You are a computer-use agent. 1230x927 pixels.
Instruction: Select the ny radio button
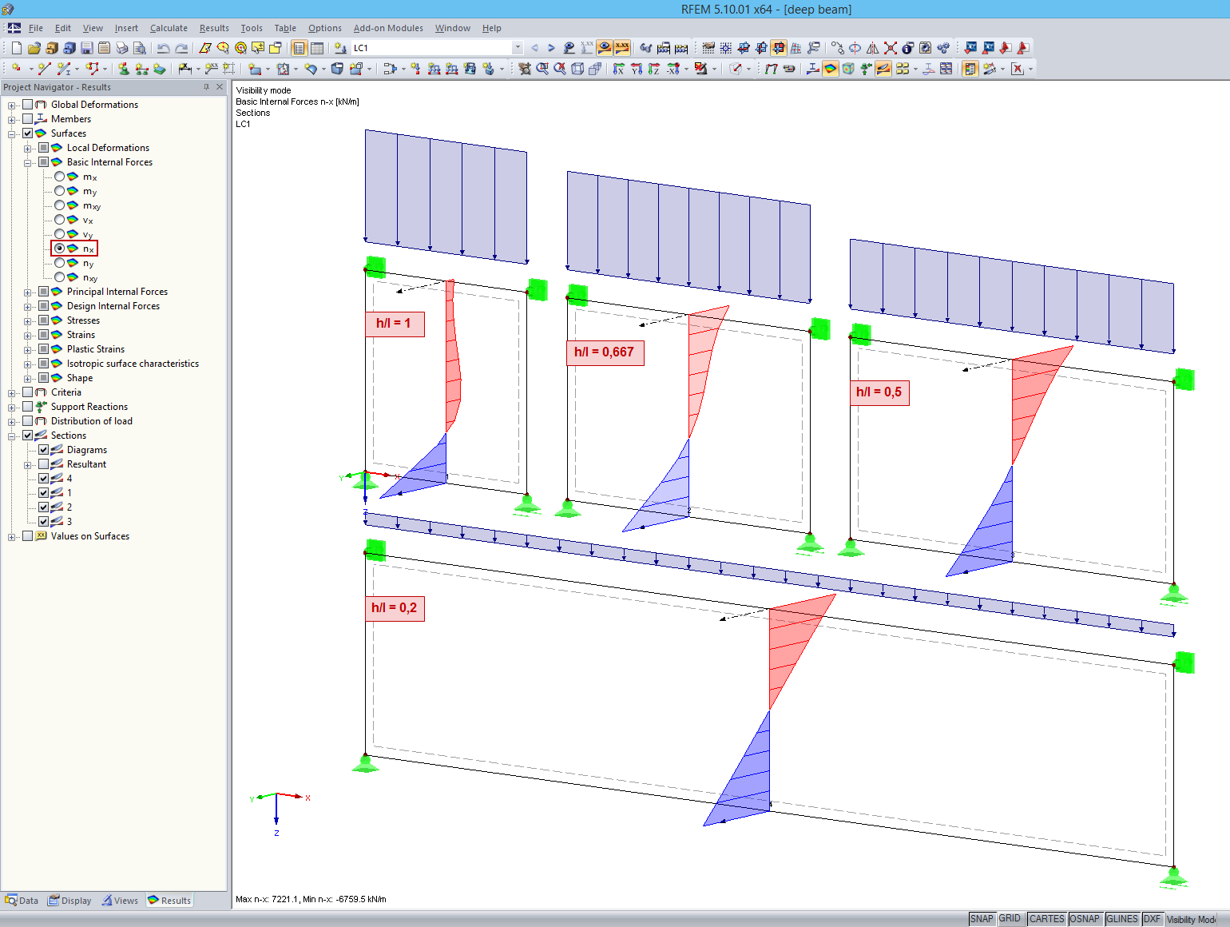[x=60, y=263]
